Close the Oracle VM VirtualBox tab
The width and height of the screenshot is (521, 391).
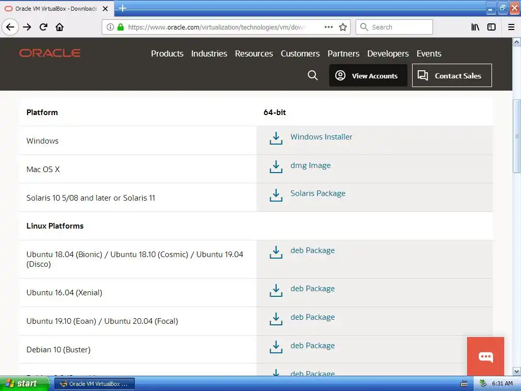pos(105,9)
